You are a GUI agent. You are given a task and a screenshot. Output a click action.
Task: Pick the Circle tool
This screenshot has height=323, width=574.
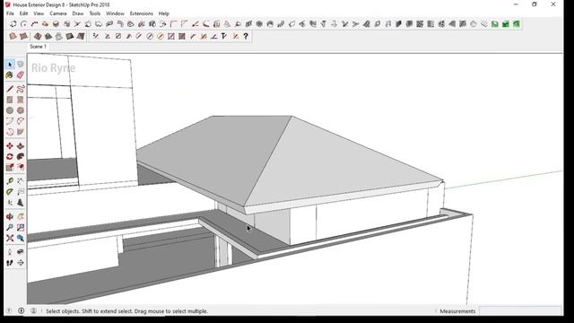pos(10,110)
